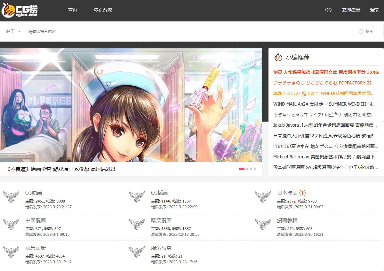Open the 中国漫画 forum section

[36, 220]
